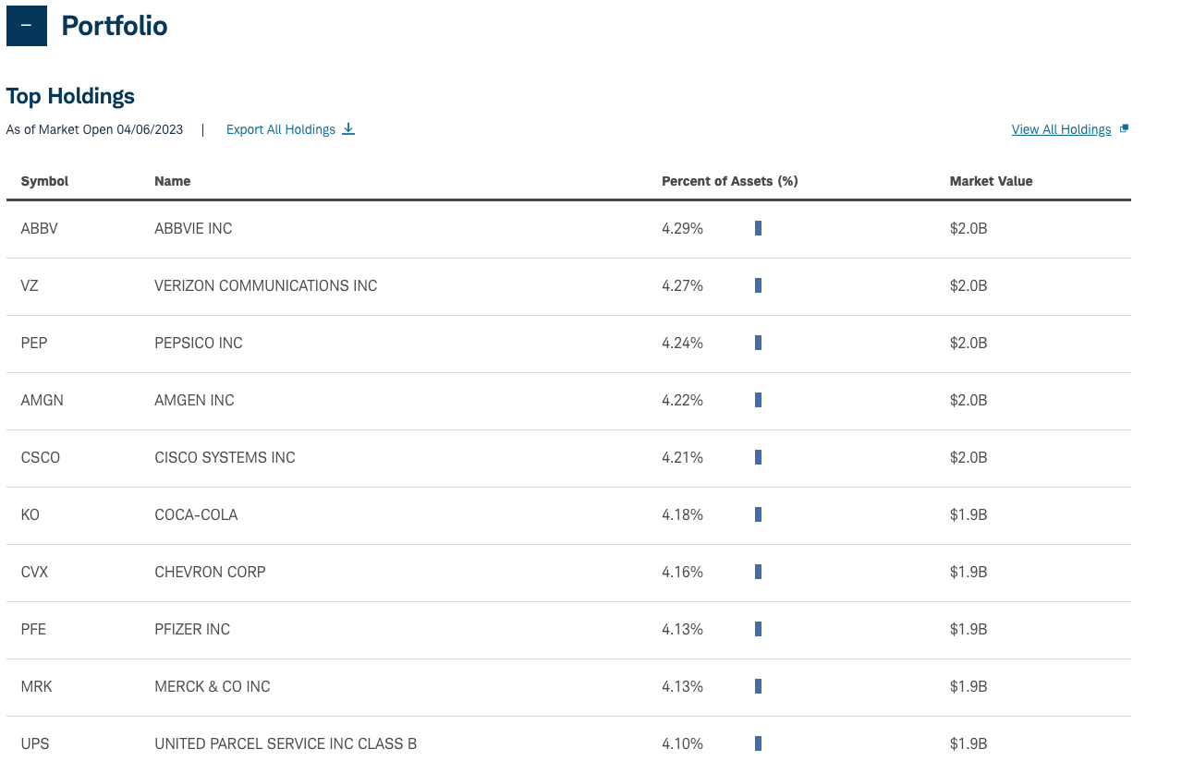Click the $2.0B market value for PEP
Screen dimensions: 1194x761
coord(969,343)
